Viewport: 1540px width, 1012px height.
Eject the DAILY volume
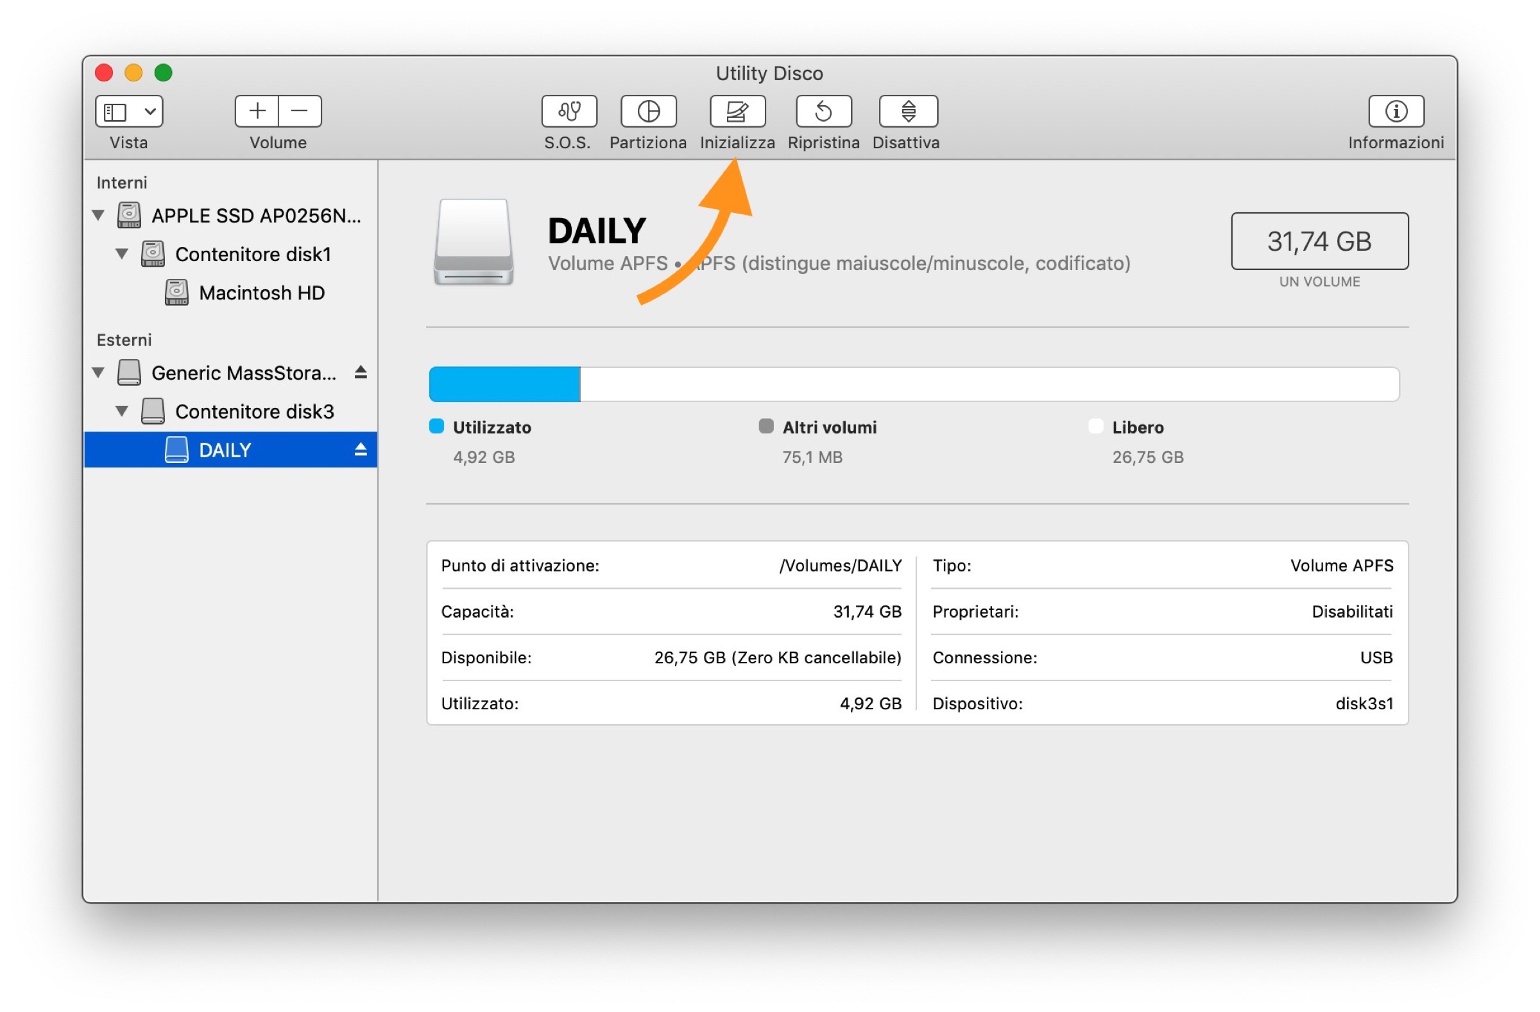[x=361, y=450]
